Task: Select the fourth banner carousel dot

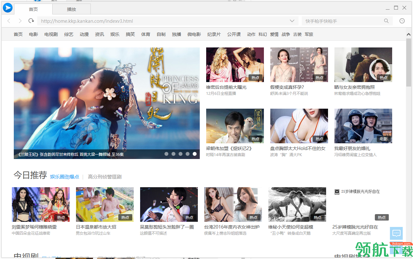Action: tap(188, 154)
